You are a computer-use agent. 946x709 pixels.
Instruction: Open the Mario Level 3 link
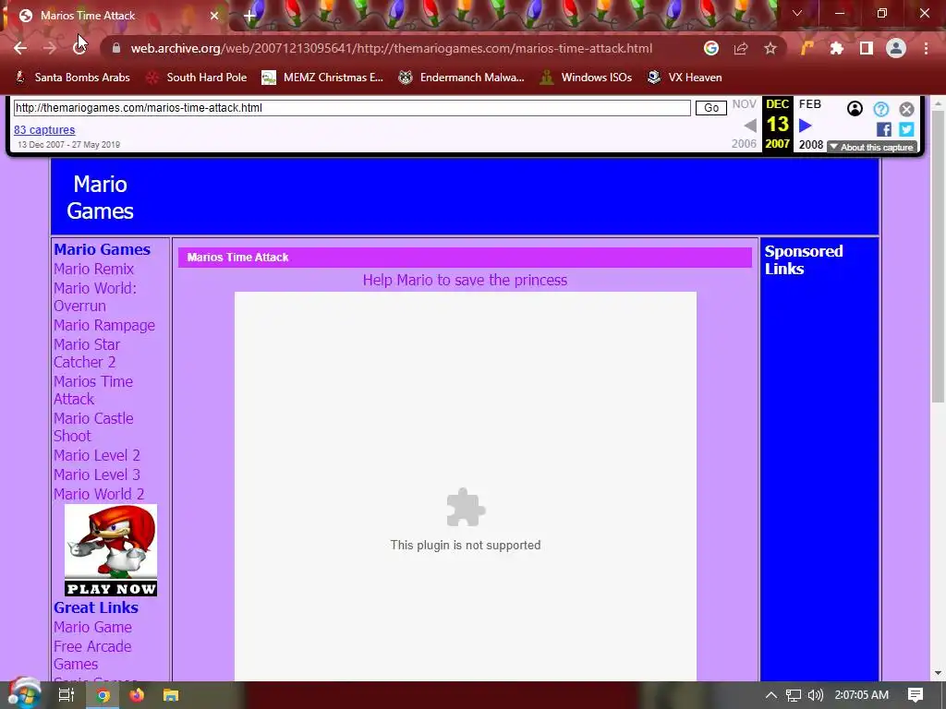coord(96,475)
